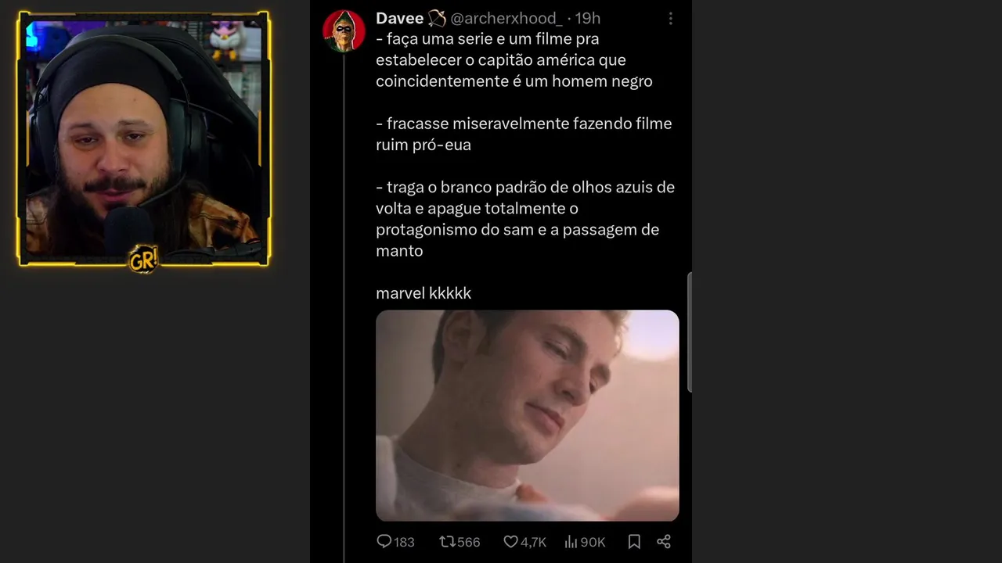The width and height of the screenshot is (1002, 563).
Task: Click the 90K views count
Action: [x=593, y=542]
